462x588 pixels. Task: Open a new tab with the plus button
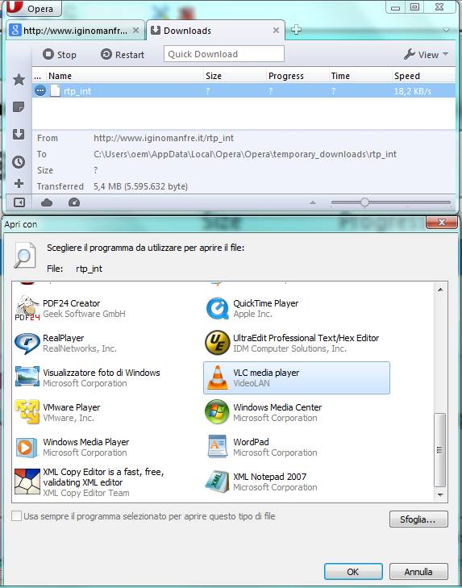tap(296, 30)
